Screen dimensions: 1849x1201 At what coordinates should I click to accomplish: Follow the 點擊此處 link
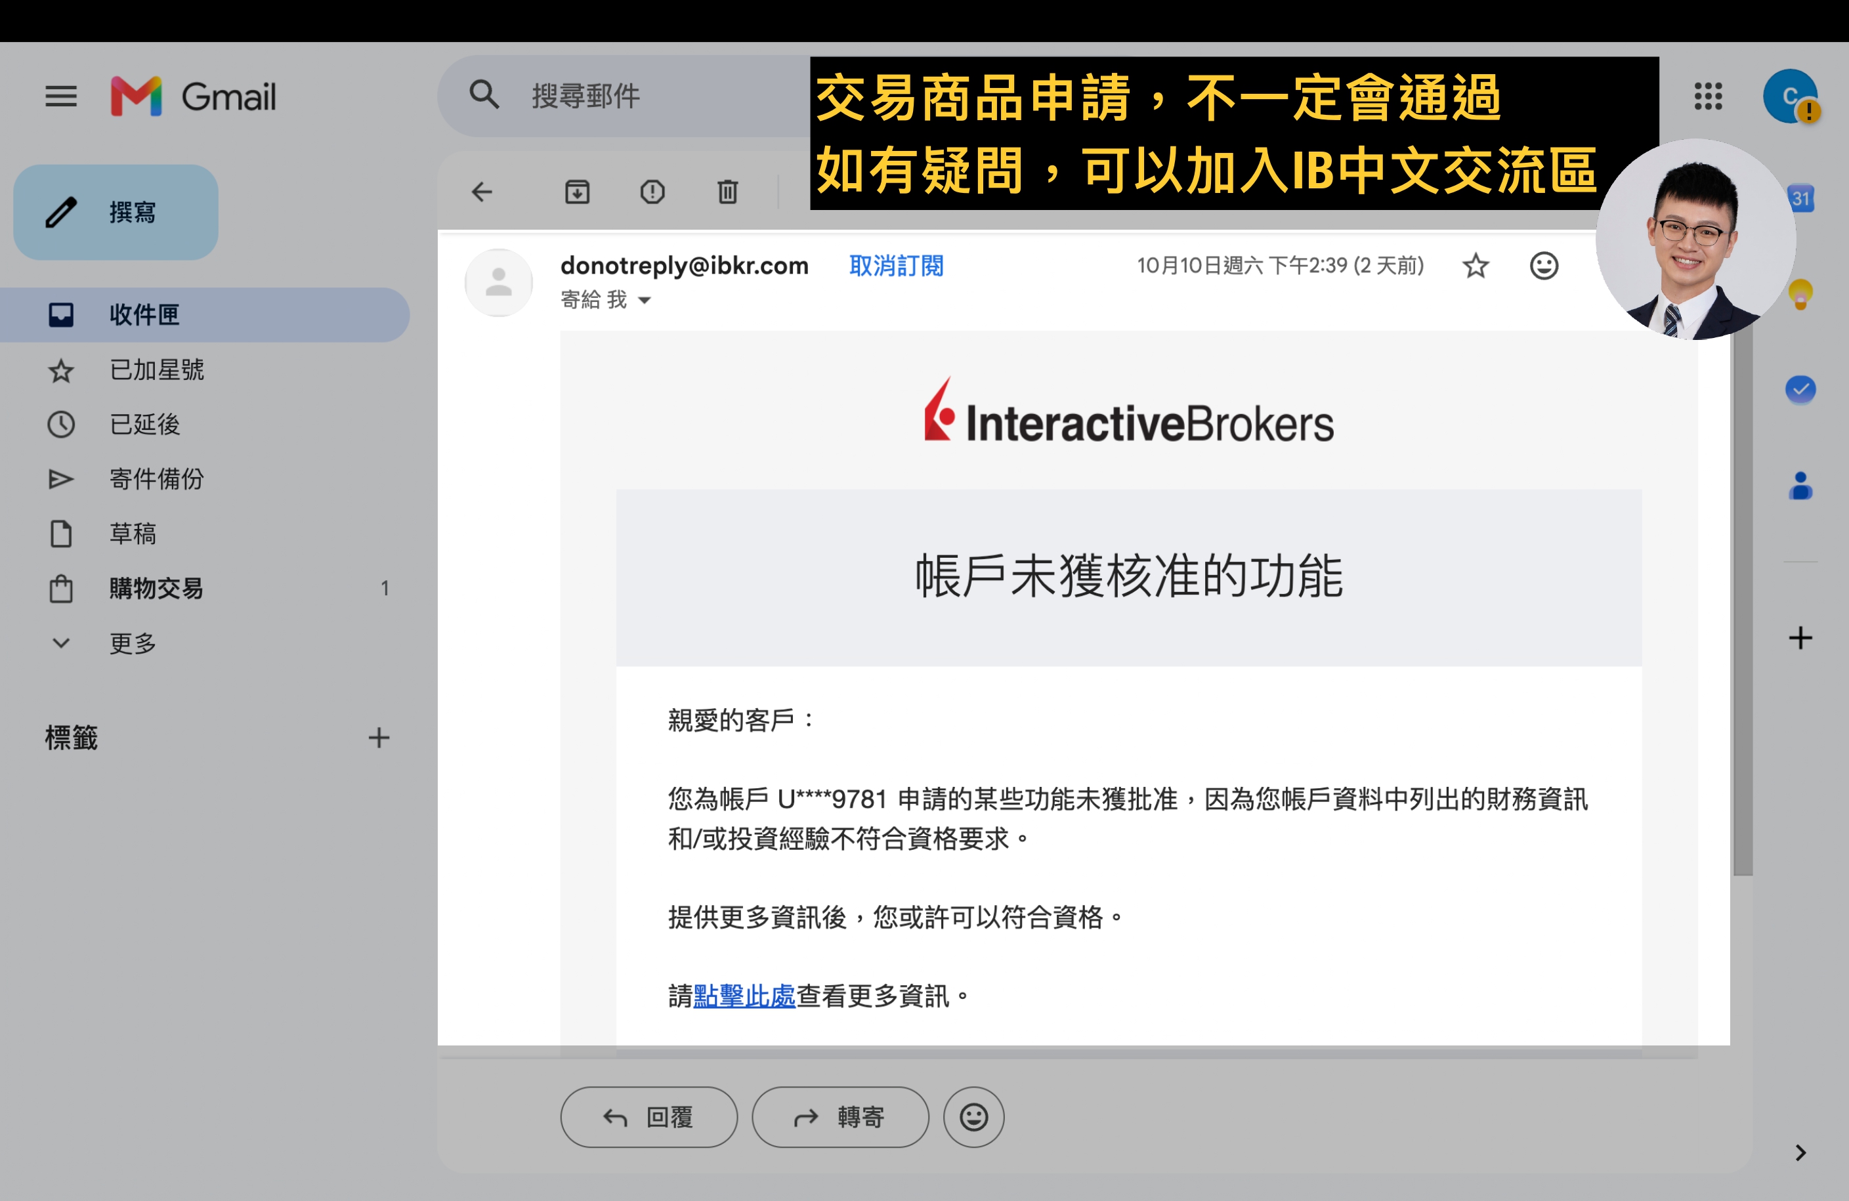(744, 995)
